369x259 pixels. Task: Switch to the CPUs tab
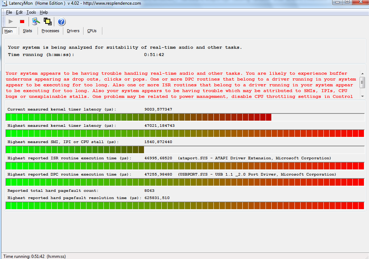pyautogui.click(x=92, y=31)
